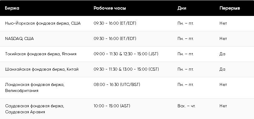Select the Нью-Йоркская фондовая биржа, США cell

point(43,23)
